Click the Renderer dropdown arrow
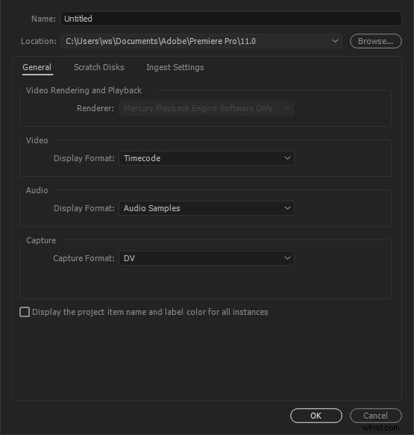Screen dimensions: 414x435 287,108
